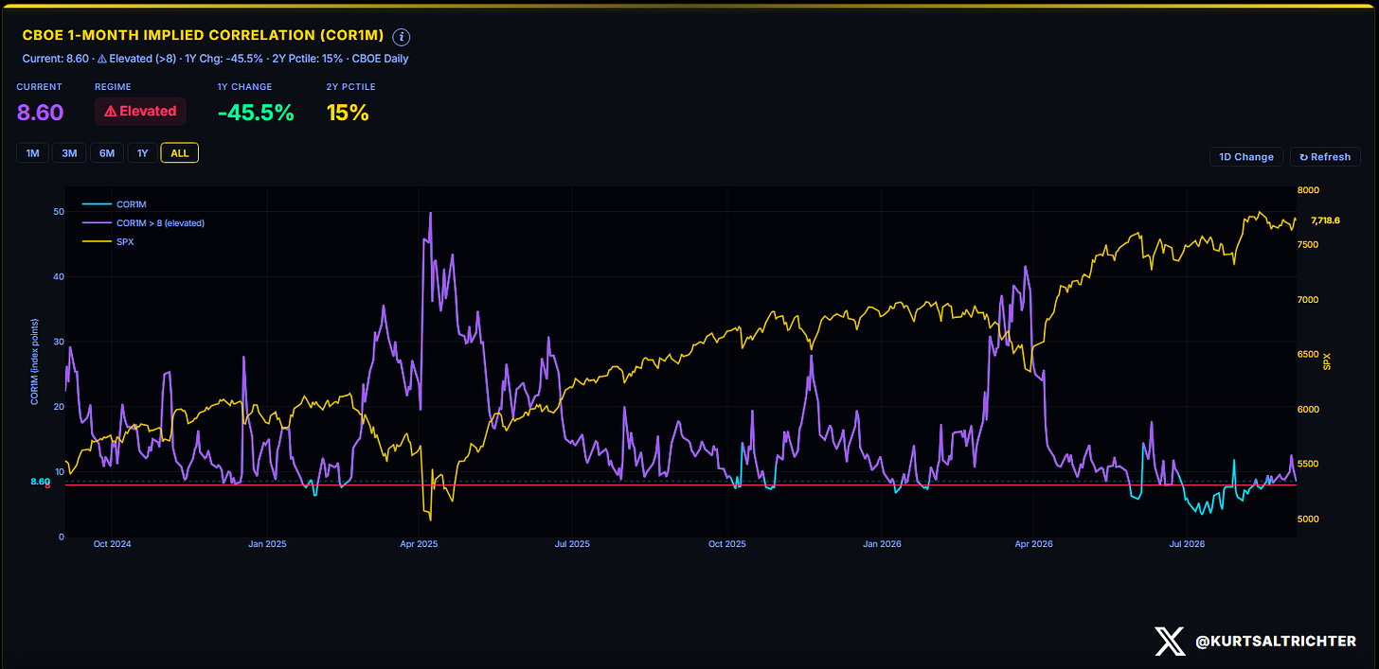The height and width of the screenshot is (669, 1379).
Task: Open the info icon beside COR1M title
Action: [x=402, y=37]
